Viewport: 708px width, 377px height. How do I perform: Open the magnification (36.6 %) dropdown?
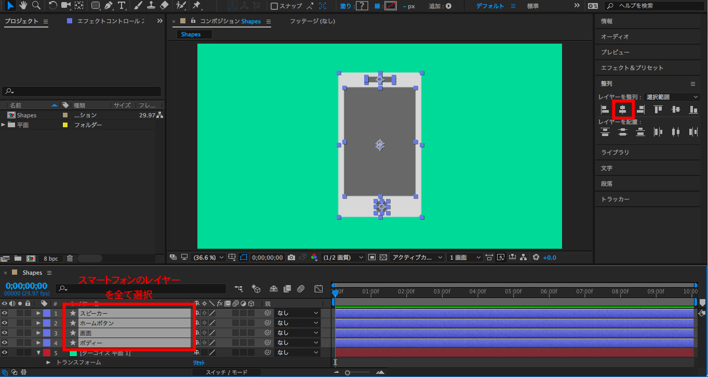click(208, 258)
